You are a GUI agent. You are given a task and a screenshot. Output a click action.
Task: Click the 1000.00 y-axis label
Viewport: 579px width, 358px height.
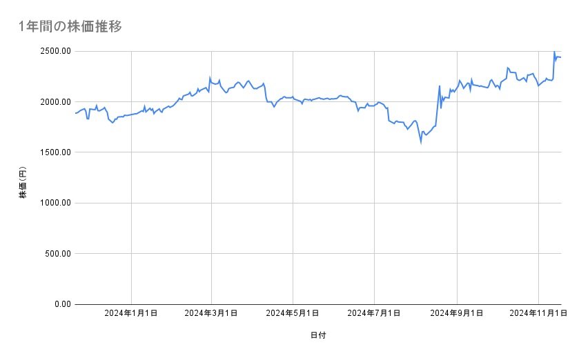[x=53, y=203]
